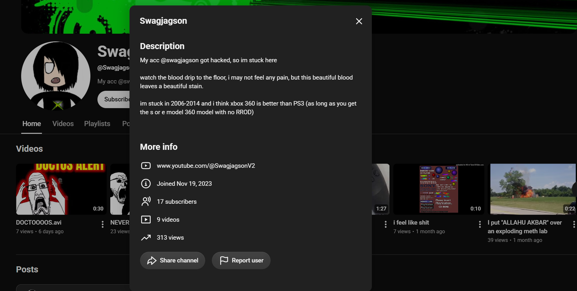The image size is (577, 291).
Task: Click the videos count play icon
Action: point(146,219)
